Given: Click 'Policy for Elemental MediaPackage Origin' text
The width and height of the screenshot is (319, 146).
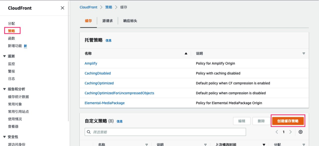Looking at the screenshot, I should [229, 103].
